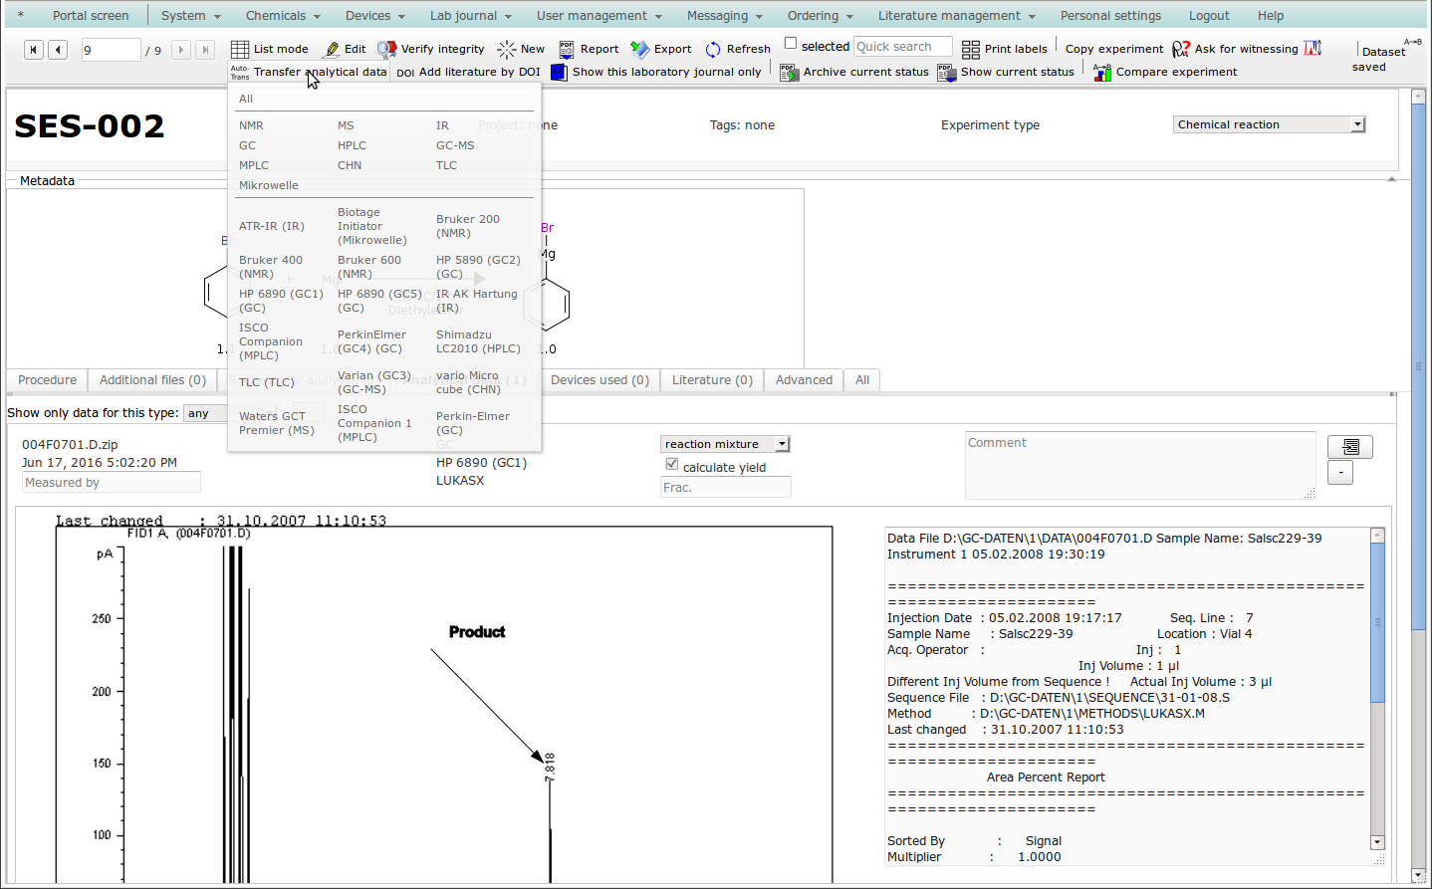Click the Compare experiment chart icon
This screenshot has width=1432, height=889.
1101,72
